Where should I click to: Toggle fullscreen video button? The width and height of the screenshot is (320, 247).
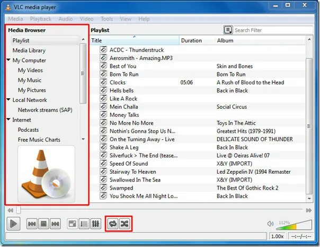pyautogui.click(x=72, y=224)
